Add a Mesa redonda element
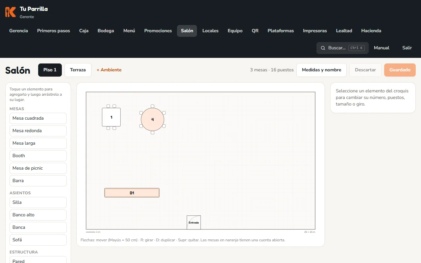421x263 pixels. pyautogui.click(x=38, y=131)
